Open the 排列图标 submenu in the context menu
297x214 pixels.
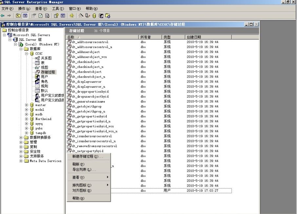tap(89, 185)
